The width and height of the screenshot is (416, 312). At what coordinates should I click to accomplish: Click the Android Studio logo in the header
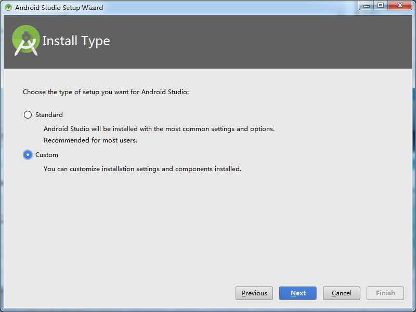(x=25, y=41)
